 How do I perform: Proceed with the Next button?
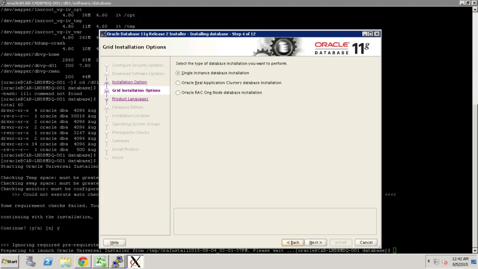point(316,242)
